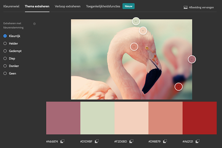
Task: Click the flamingo's yellow eye in image
Action: coord(147,48)
